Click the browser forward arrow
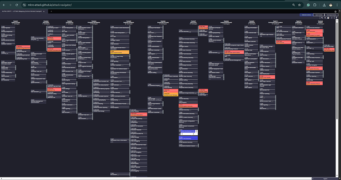This screenshot has width=341, height=180. tap(10, 5)
